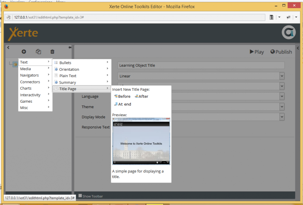303x205 pixels.
Task: Insert Title Page at end
Action: [123, 104]
